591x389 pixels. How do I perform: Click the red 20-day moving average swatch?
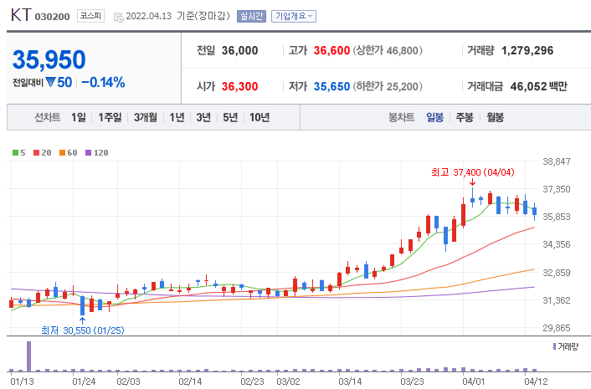[x=37, y=153]
